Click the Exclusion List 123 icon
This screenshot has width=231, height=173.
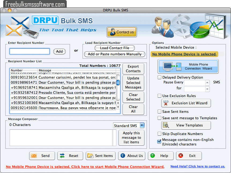click(166, 103)
